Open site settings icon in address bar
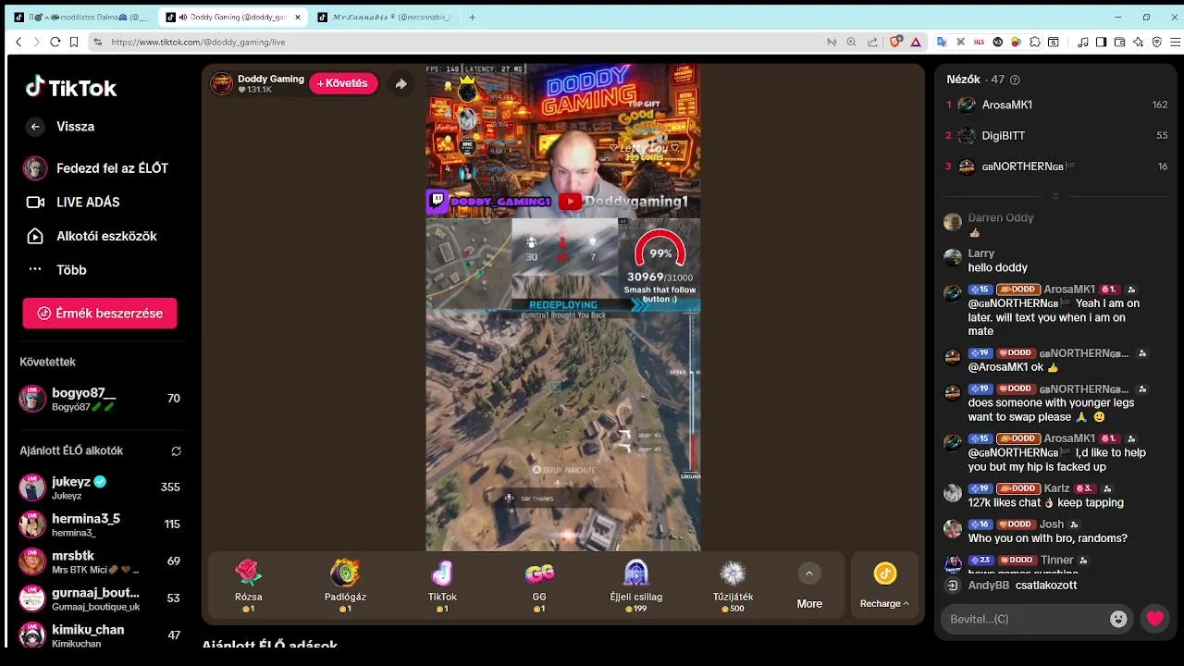The image size is (1184, 666). coord(97,42)
